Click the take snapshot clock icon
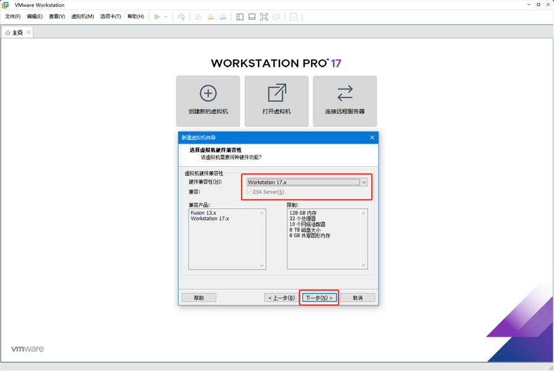 (198, 17)
